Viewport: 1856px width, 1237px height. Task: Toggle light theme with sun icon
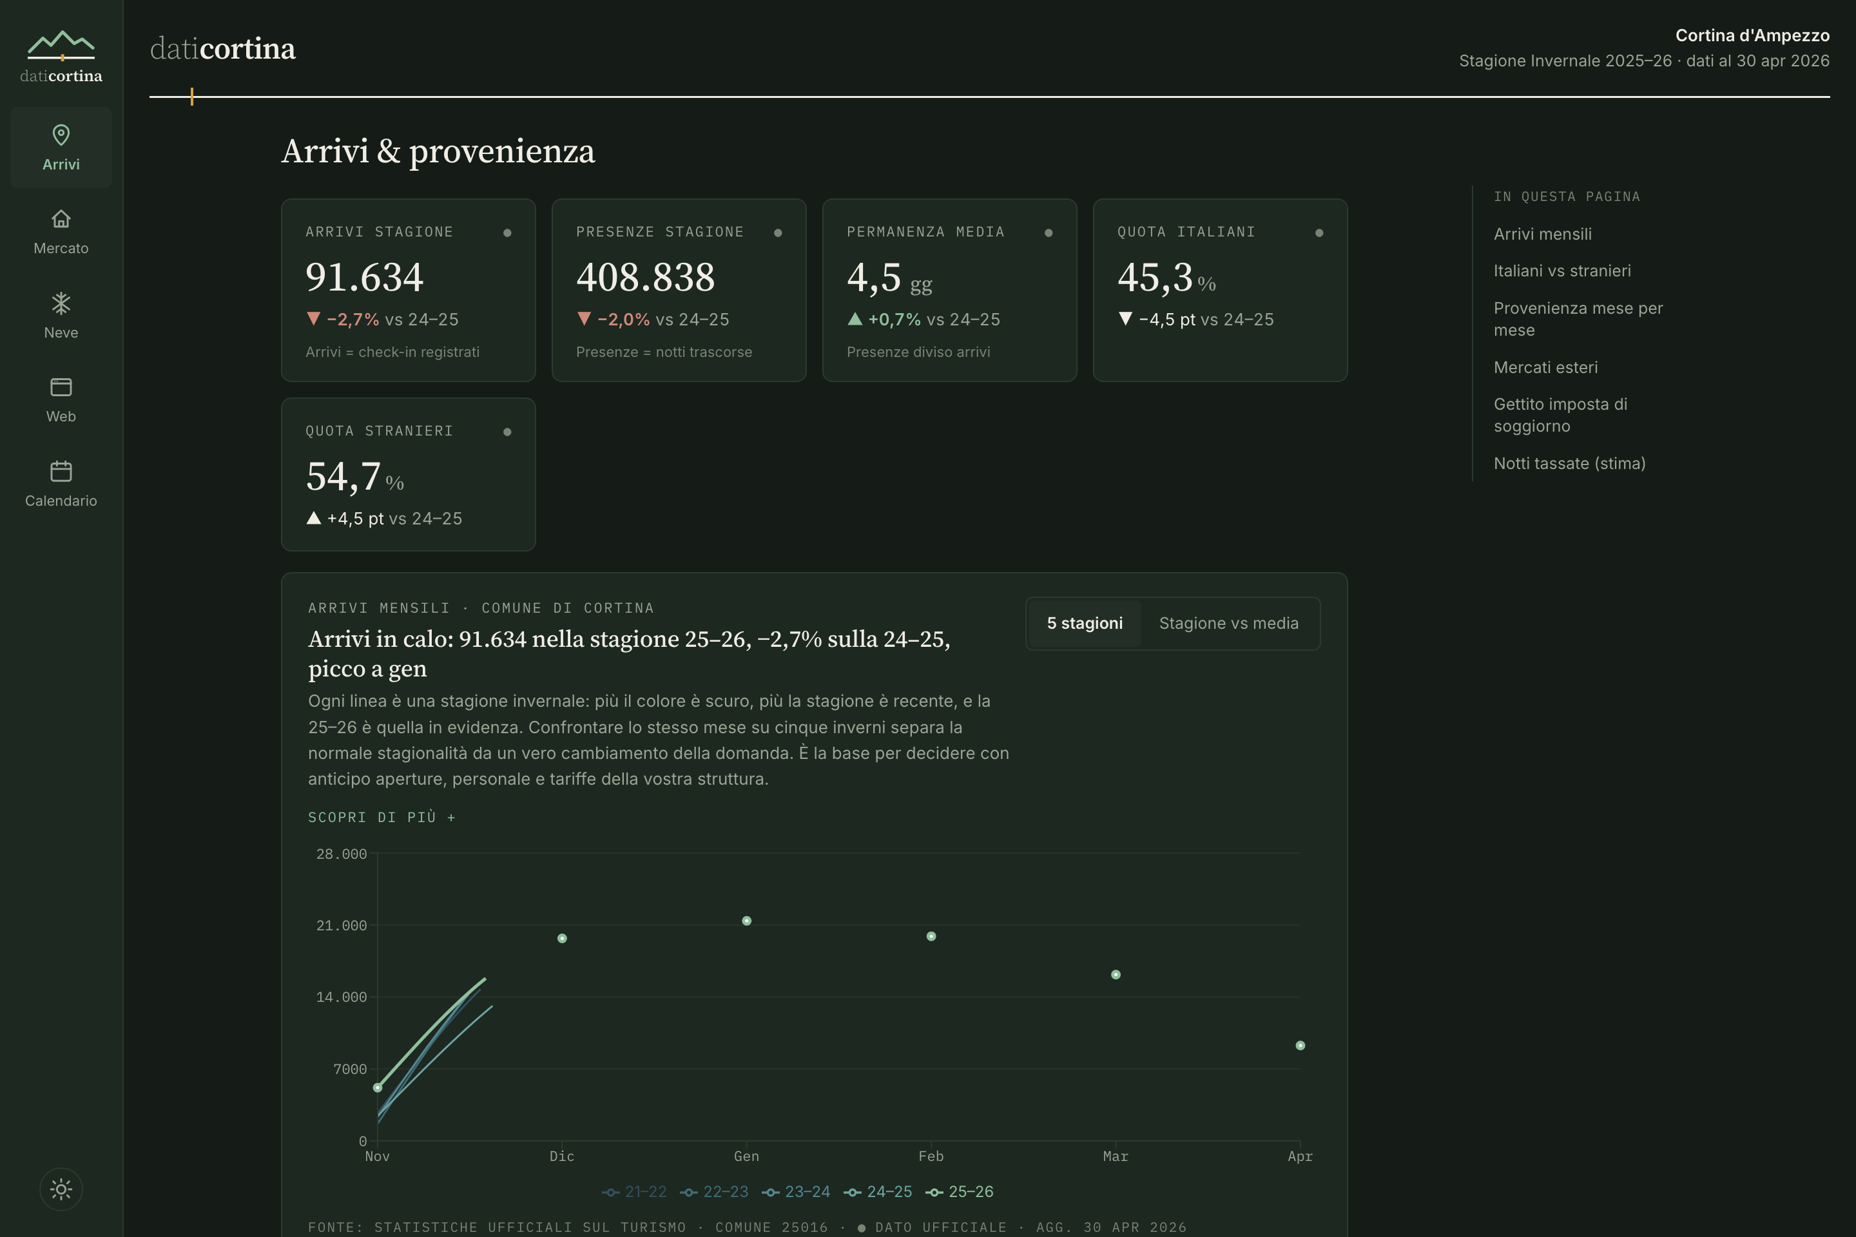61,1189
